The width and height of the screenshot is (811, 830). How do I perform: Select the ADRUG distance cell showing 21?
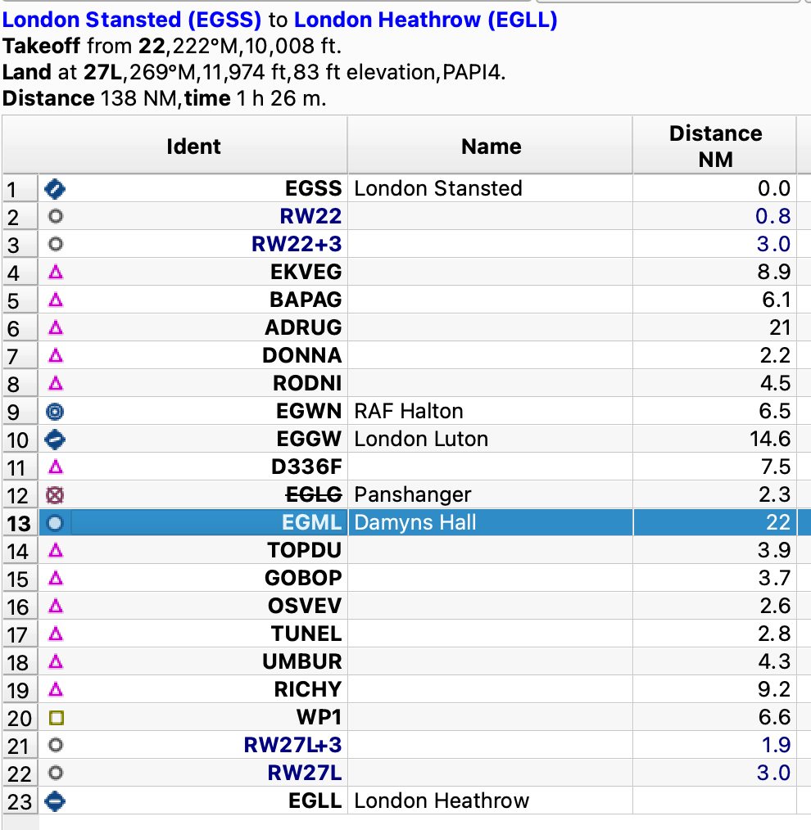[x=714, y=327]
